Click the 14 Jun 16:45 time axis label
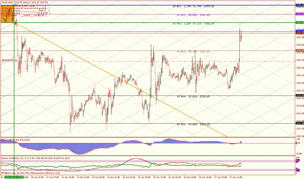Image resolution: width=304 pixels, height=179 pixels. point(113,177)
